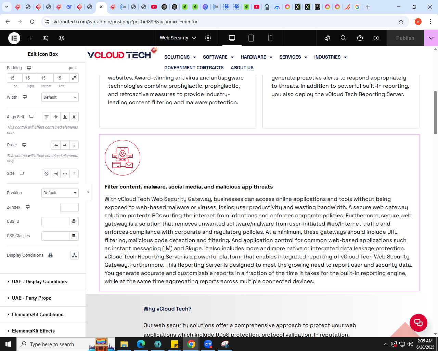Open Web Security document dropdown
Viewport: 438px width, 351px height.
[x=178, y=38]
